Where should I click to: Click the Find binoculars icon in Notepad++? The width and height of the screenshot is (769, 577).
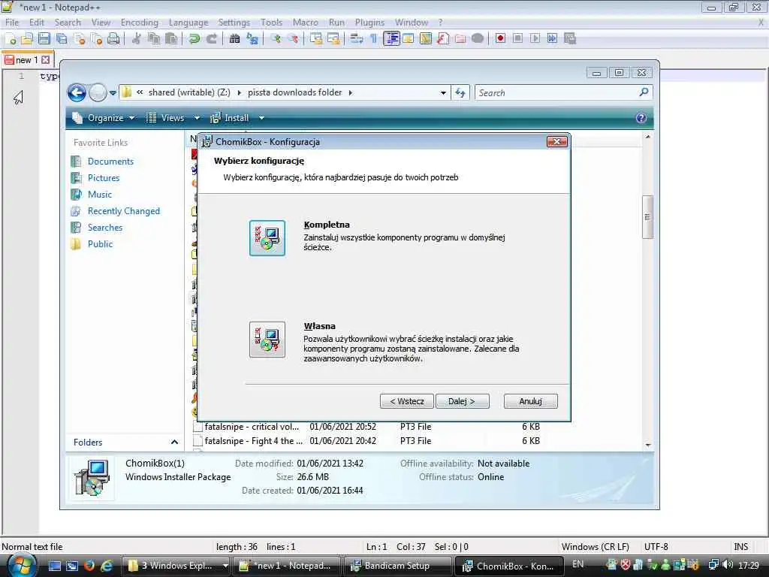[234, 39]
